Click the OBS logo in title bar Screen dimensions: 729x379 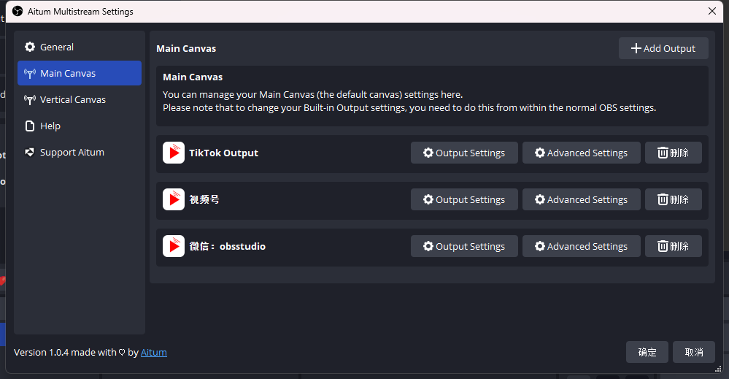(x=18, y=12)
